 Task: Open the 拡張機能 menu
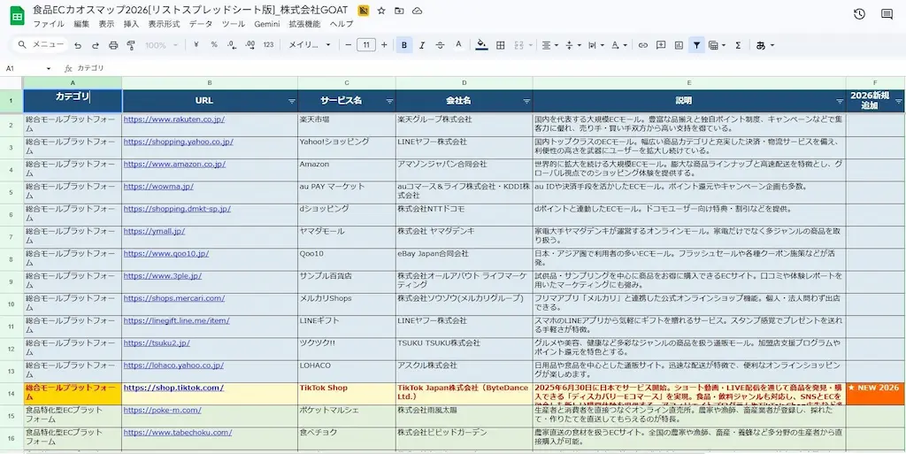pyautogui.click(x=304, y=24)
